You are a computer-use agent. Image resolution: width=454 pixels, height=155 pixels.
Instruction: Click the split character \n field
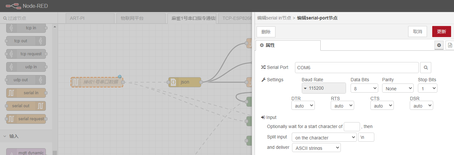366,137
